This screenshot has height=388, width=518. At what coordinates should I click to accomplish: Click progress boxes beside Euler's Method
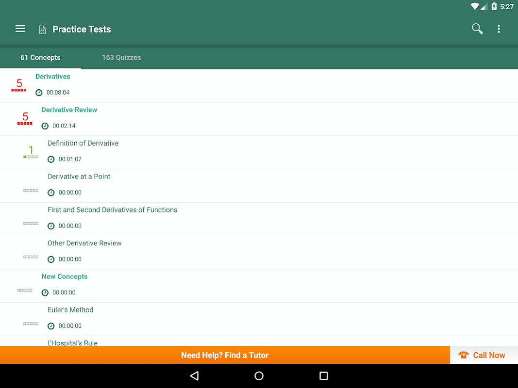click(31, 323)
